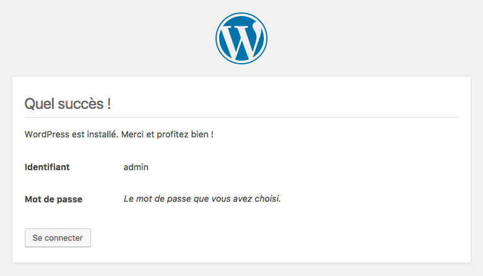Viewport: 483px width, 276px height.
Task: Click the word "choisi" in the italic hint
Action: point(267,199)
